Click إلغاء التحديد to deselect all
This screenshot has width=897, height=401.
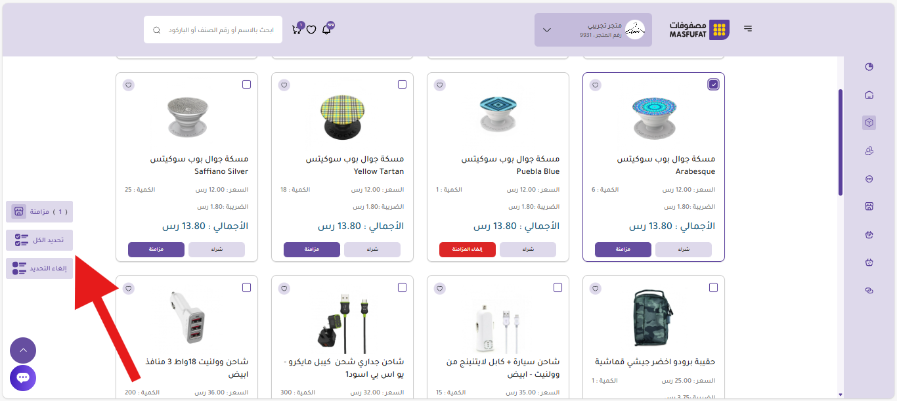point(39,268)
